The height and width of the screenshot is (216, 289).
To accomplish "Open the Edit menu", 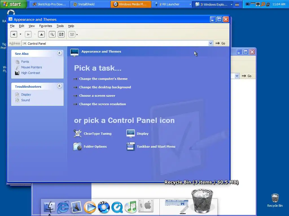I will tap(21, 26).
